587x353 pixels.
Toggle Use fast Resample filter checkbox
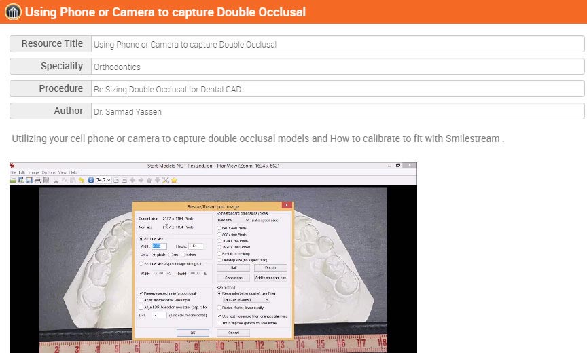tap(219, 316)
